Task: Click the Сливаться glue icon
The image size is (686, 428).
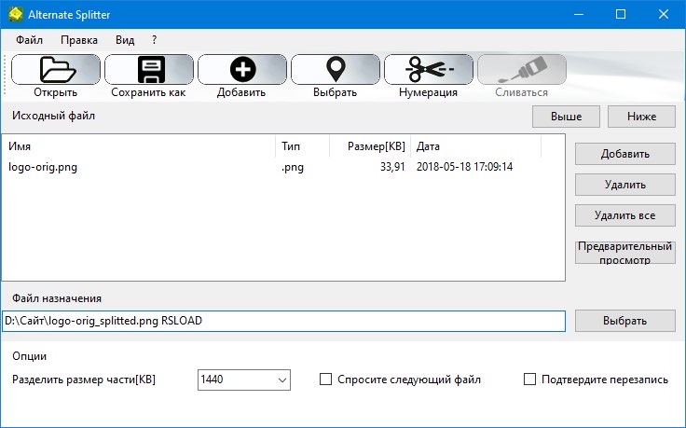Action: (x=522, y=69)
